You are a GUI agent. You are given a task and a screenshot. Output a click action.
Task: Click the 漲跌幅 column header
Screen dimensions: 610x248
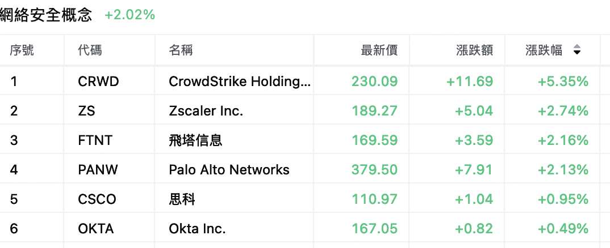point(544,50)
